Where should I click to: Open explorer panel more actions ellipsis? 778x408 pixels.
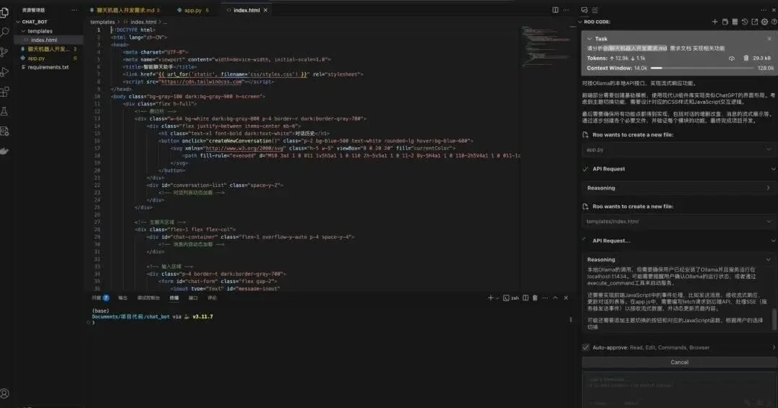pyautogui.click(x=74, y=10)
